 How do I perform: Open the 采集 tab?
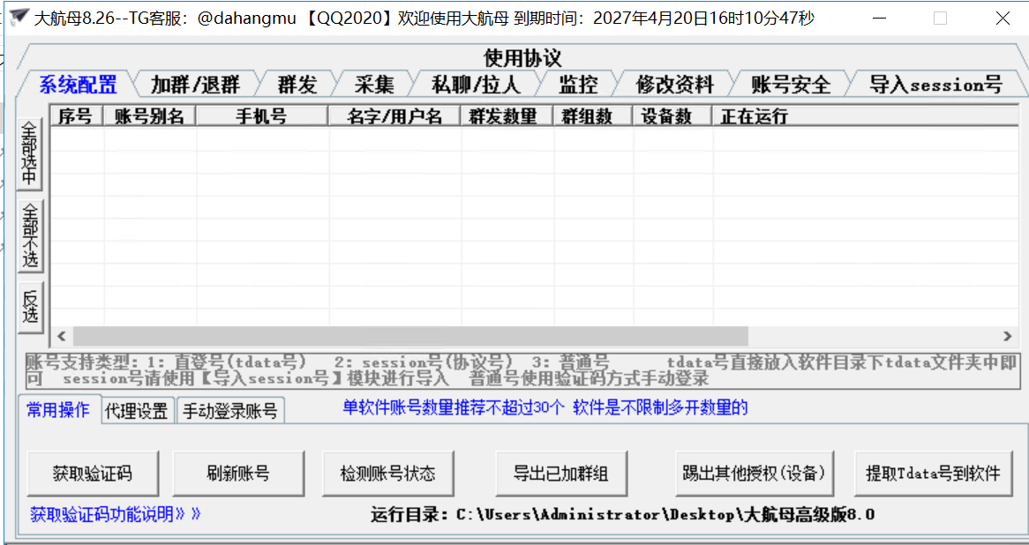tap(374, 85)
